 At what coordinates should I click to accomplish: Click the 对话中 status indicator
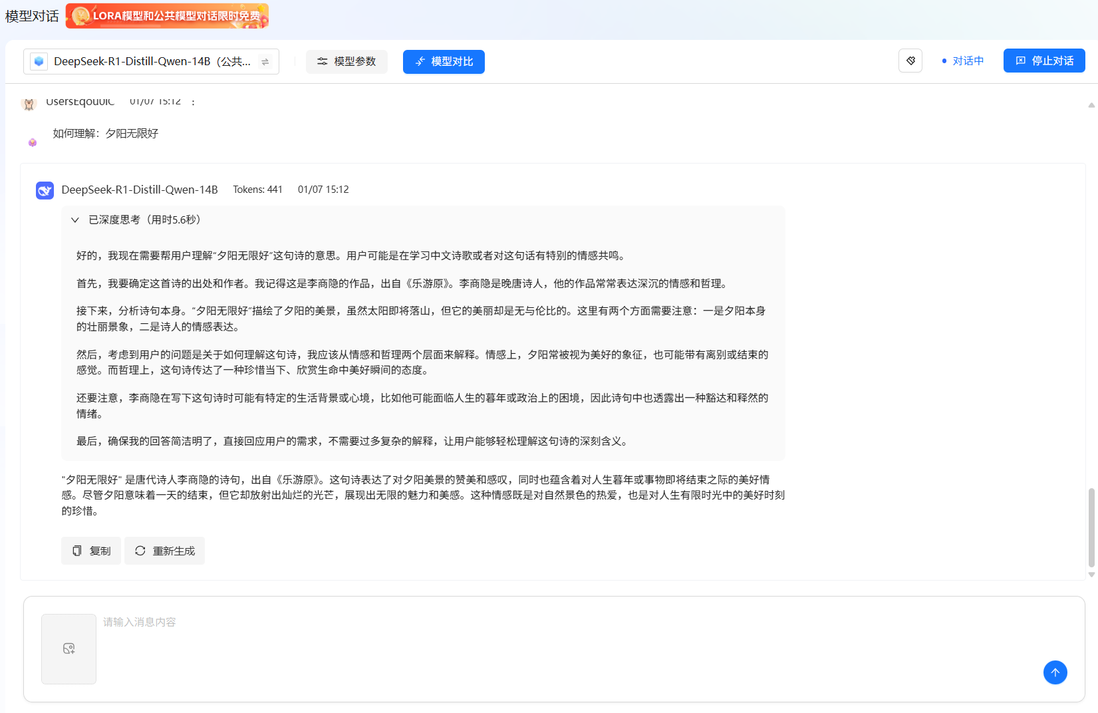coord(962,61)
